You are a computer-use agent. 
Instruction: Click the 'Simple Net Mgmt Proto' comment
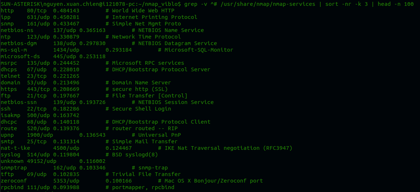146,24
